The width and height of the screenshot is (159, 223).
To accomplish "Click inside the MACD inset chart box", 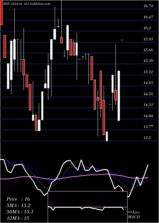I will 87,207.
